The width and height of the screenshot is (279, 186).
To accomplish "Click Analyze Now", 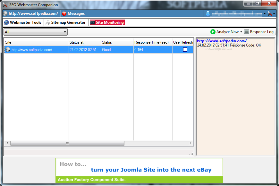I will pos(225,32).
